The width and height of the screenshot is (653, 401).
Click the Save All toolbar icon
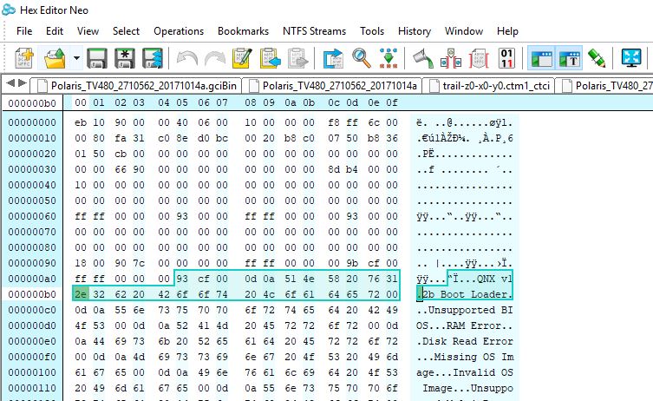153,59
